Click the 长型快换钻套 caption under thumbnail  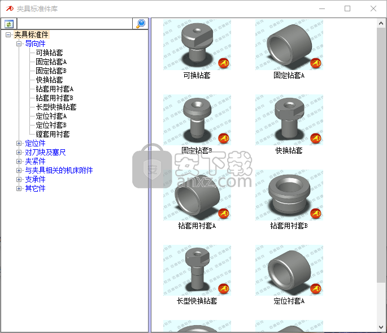coord(197,301)
